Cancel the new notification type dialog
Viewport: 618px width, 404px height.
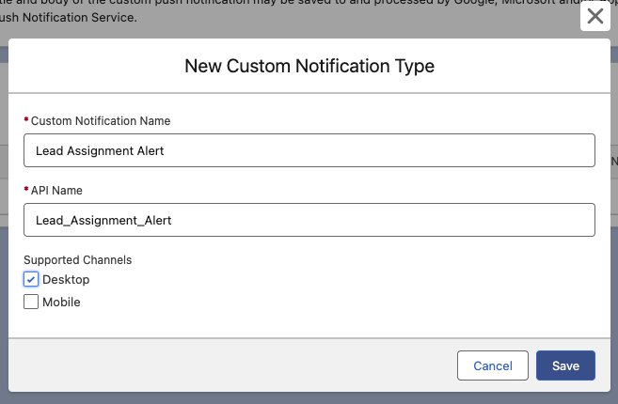tap(493, 365)
